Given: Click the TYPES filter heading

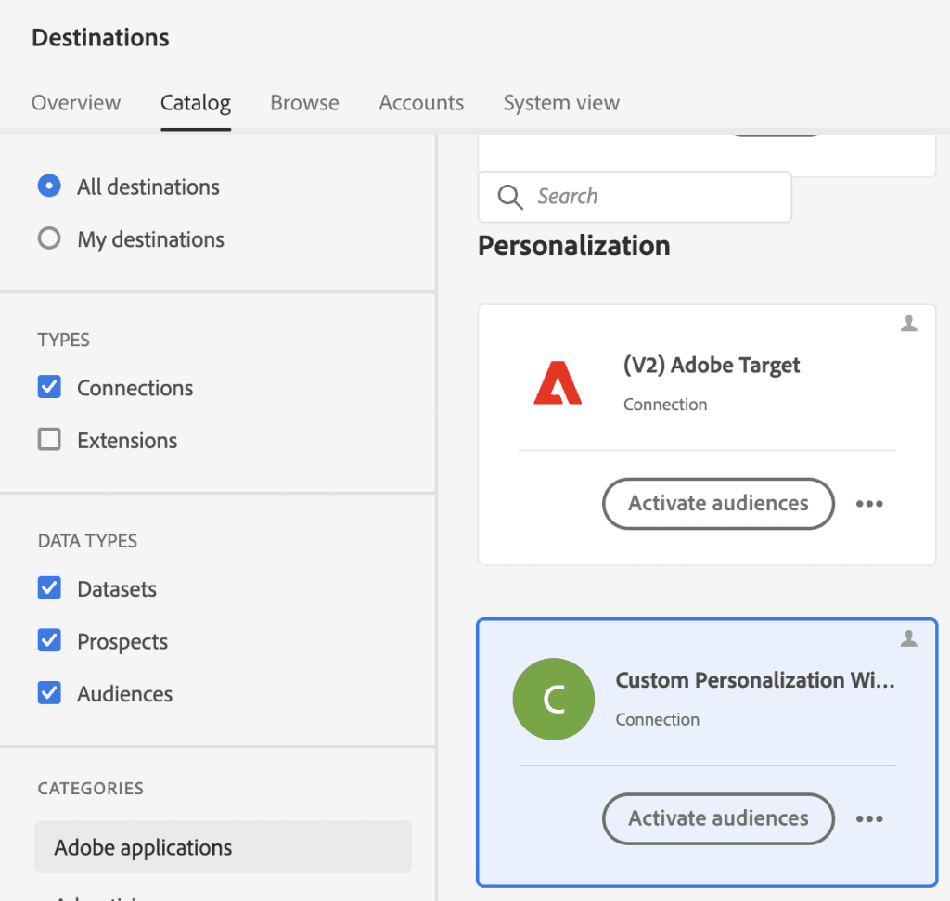Looking at the screenshot, I should [64, 340].
